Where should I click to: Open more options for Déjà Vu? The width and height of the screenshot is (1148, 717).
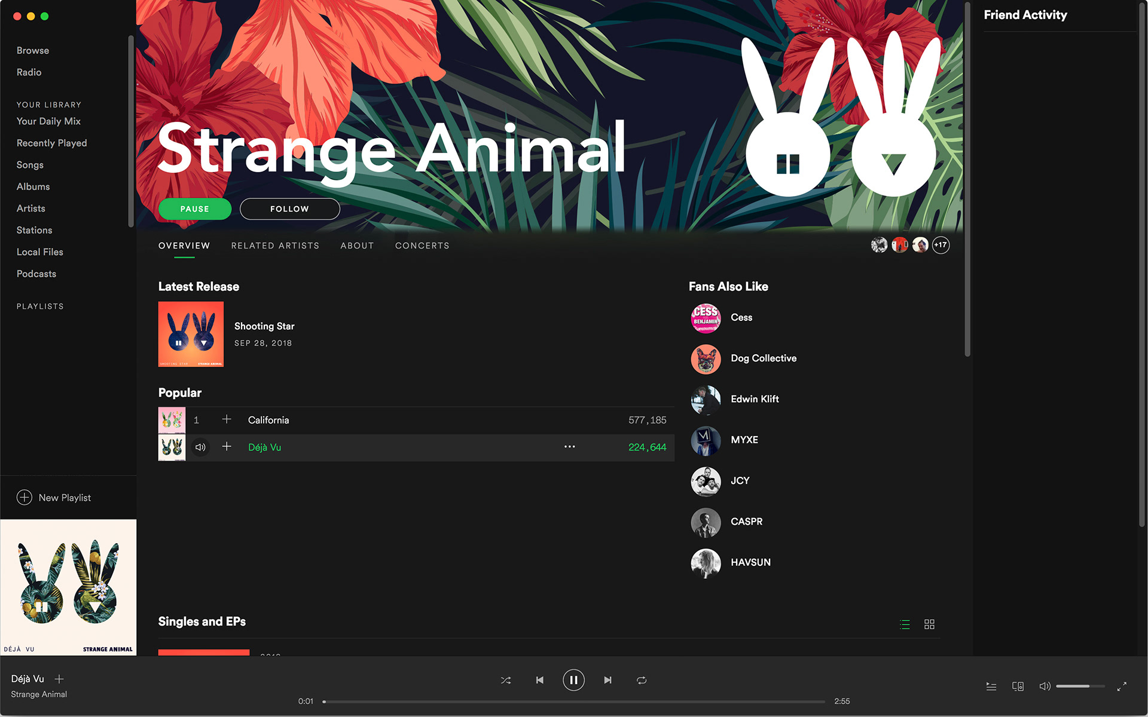[x=569, y=447]
